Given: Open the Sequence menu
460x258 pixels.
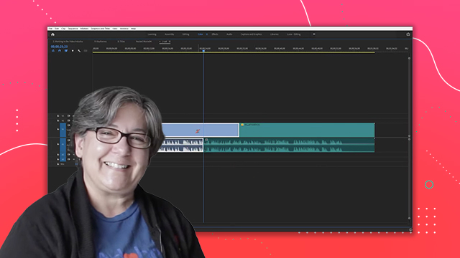Looking at the screenshot, I should (73, 29).
